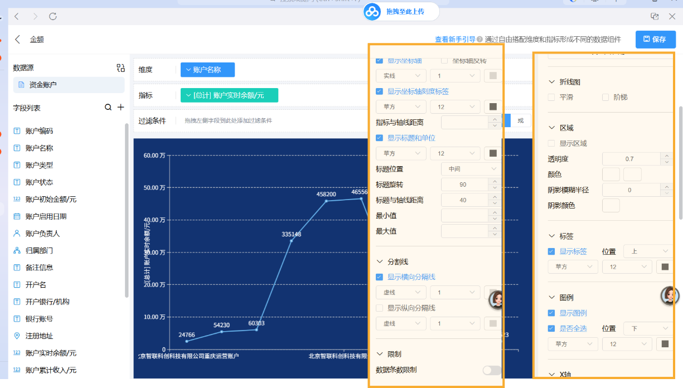Uncheck 显示标题和单位

380,138
